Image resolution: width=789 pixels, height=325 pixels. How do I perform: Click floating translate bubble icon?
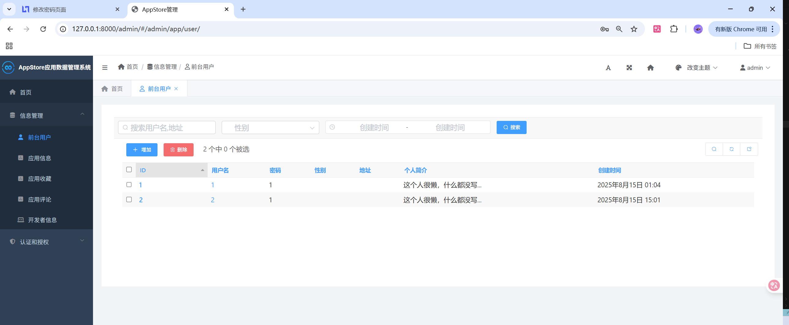click(x=774, y=286)
